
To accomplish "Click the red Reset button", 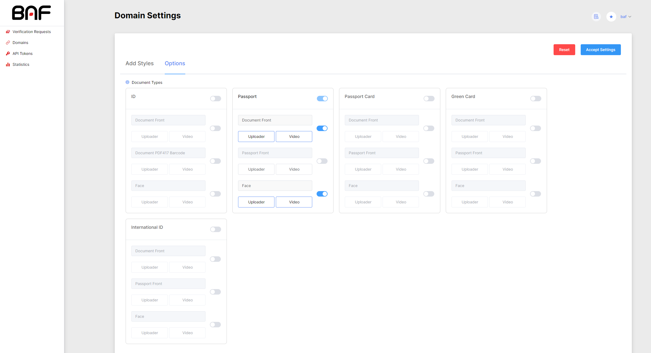I will click(564, 50).
